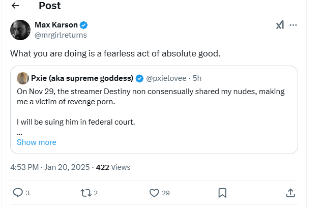The image size is (322, 209).
Task: Click the reply speech bubble icon
Action: (18, 193)
